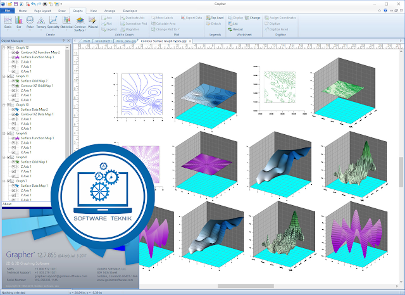
Task: Collapse the Graph 9 tree node
Action: [x=4, y=134]
